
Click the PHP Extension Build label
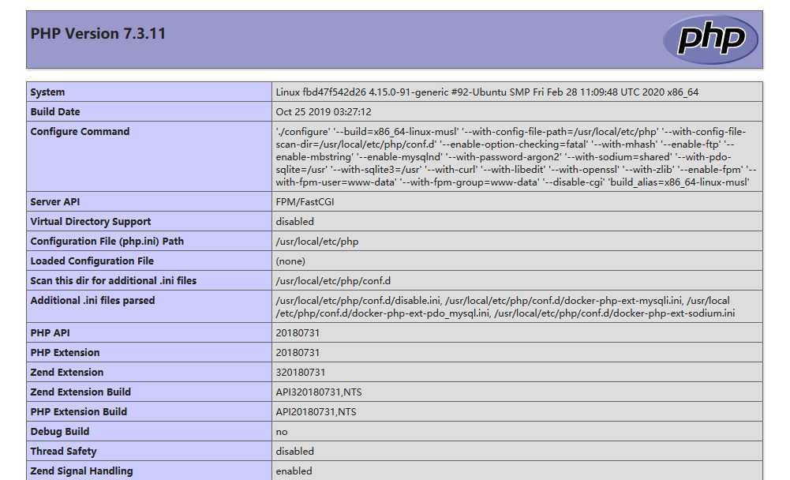point(79,411)
